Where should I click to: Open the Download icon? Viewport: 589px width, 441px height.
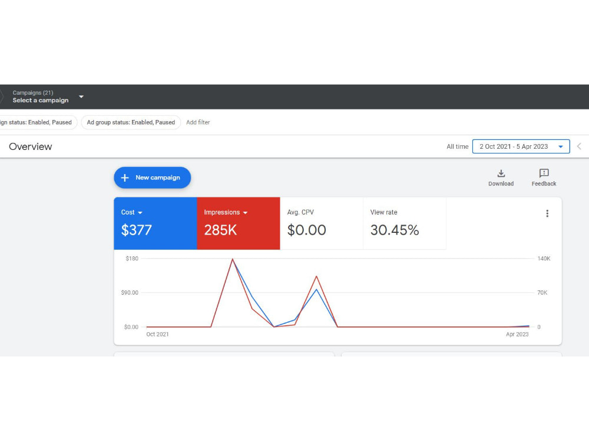[501, 173]
